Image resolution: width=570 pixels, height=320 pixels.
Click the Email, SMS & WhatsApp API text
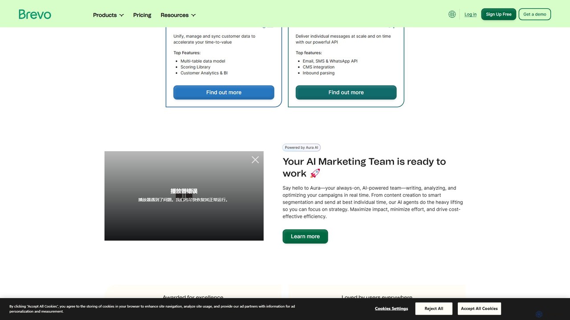(330, 61)
